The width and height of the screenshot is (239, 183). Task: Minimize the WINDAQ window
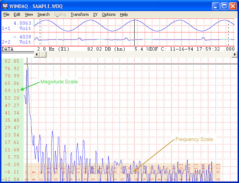pyautogui.click(x=216, y=6)
